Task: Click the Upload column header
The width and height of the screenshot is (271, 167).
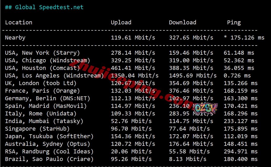Action: (x=121, y=23)
